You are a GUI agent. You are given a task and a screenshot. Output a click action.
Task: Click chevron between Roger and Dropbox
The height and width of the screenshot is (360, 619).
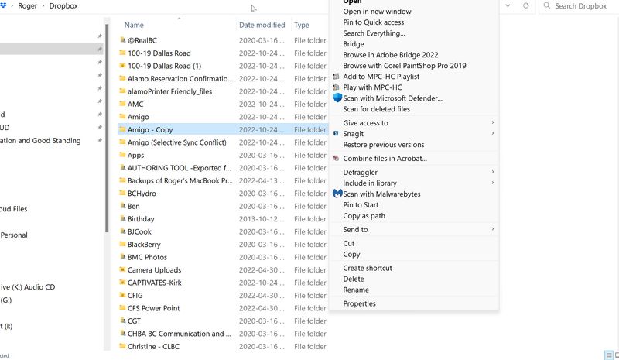[43, 6]
